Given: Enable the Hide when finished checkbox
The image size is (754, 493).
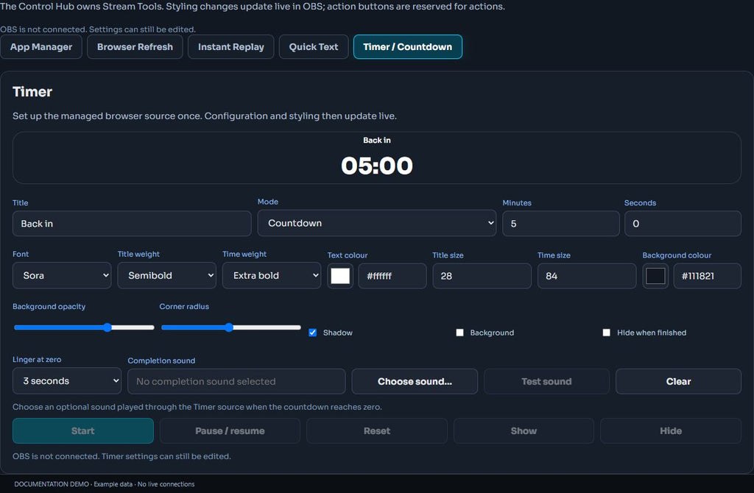Looking at the screenshot, I should pyautogui.click(x=607, y=333).
